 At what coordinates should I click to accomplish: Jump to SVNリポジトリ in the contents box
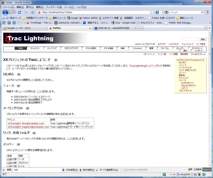pyautogui.click(x=187, y=83)
